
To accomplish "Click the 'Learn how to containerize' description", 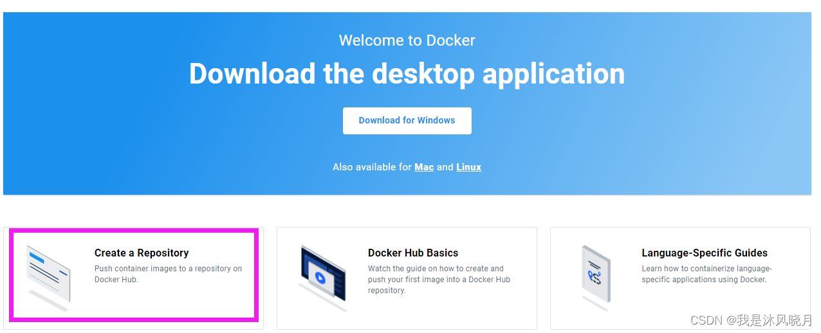I will coord(706,274).
